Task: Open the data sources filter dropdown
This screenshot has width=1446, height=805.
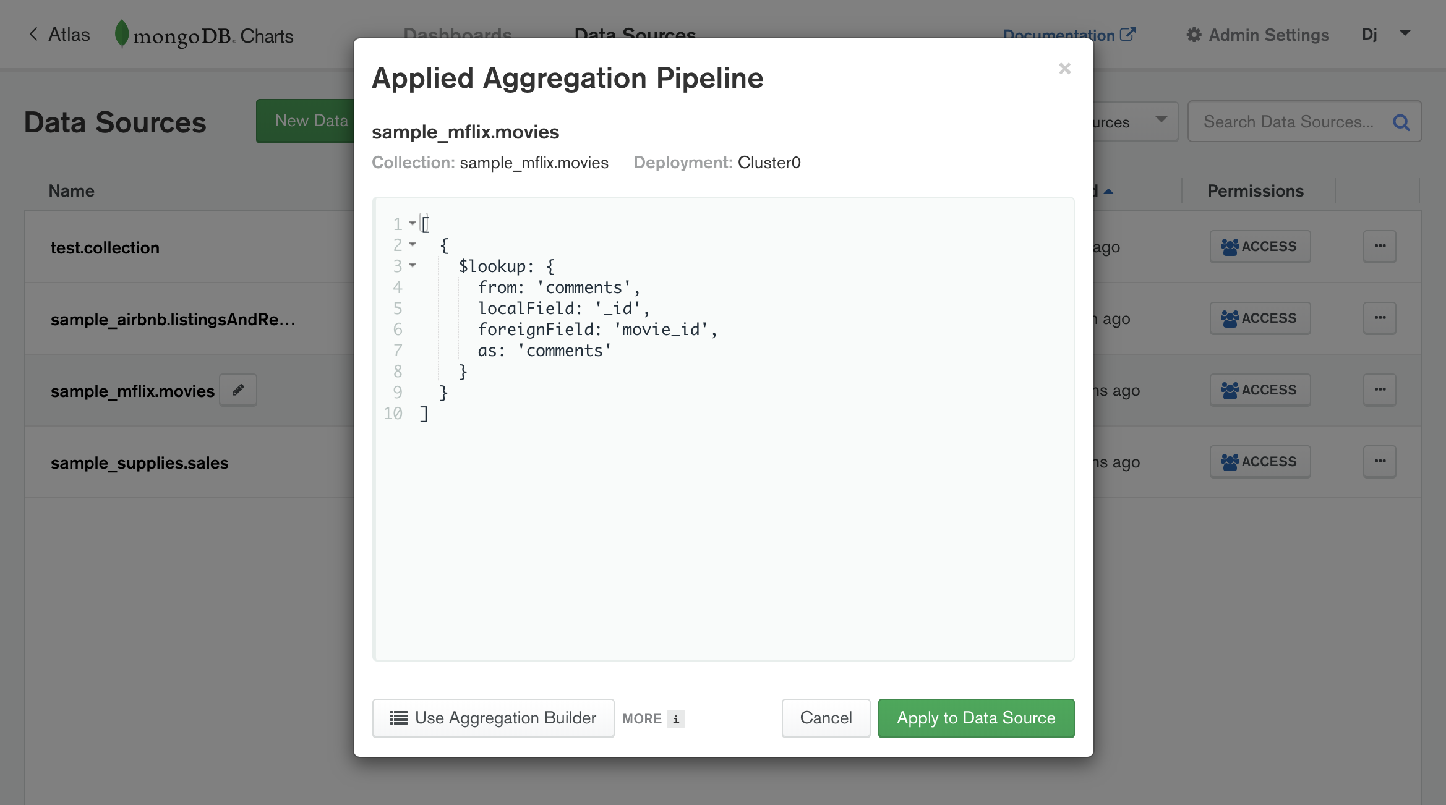Action: (x=1135, y=122)
